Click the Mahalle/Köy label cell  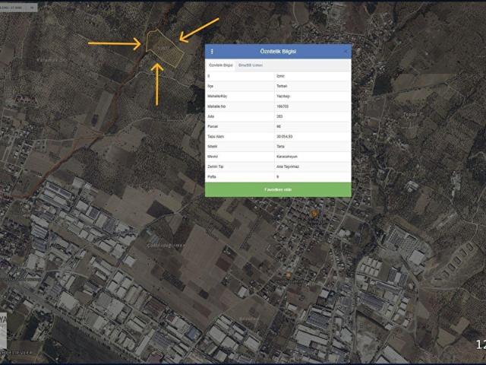(240, 97)
